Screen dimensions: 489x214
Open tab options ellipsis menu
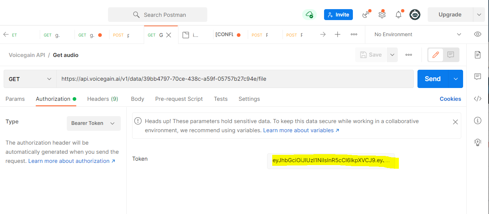point(354,34)
